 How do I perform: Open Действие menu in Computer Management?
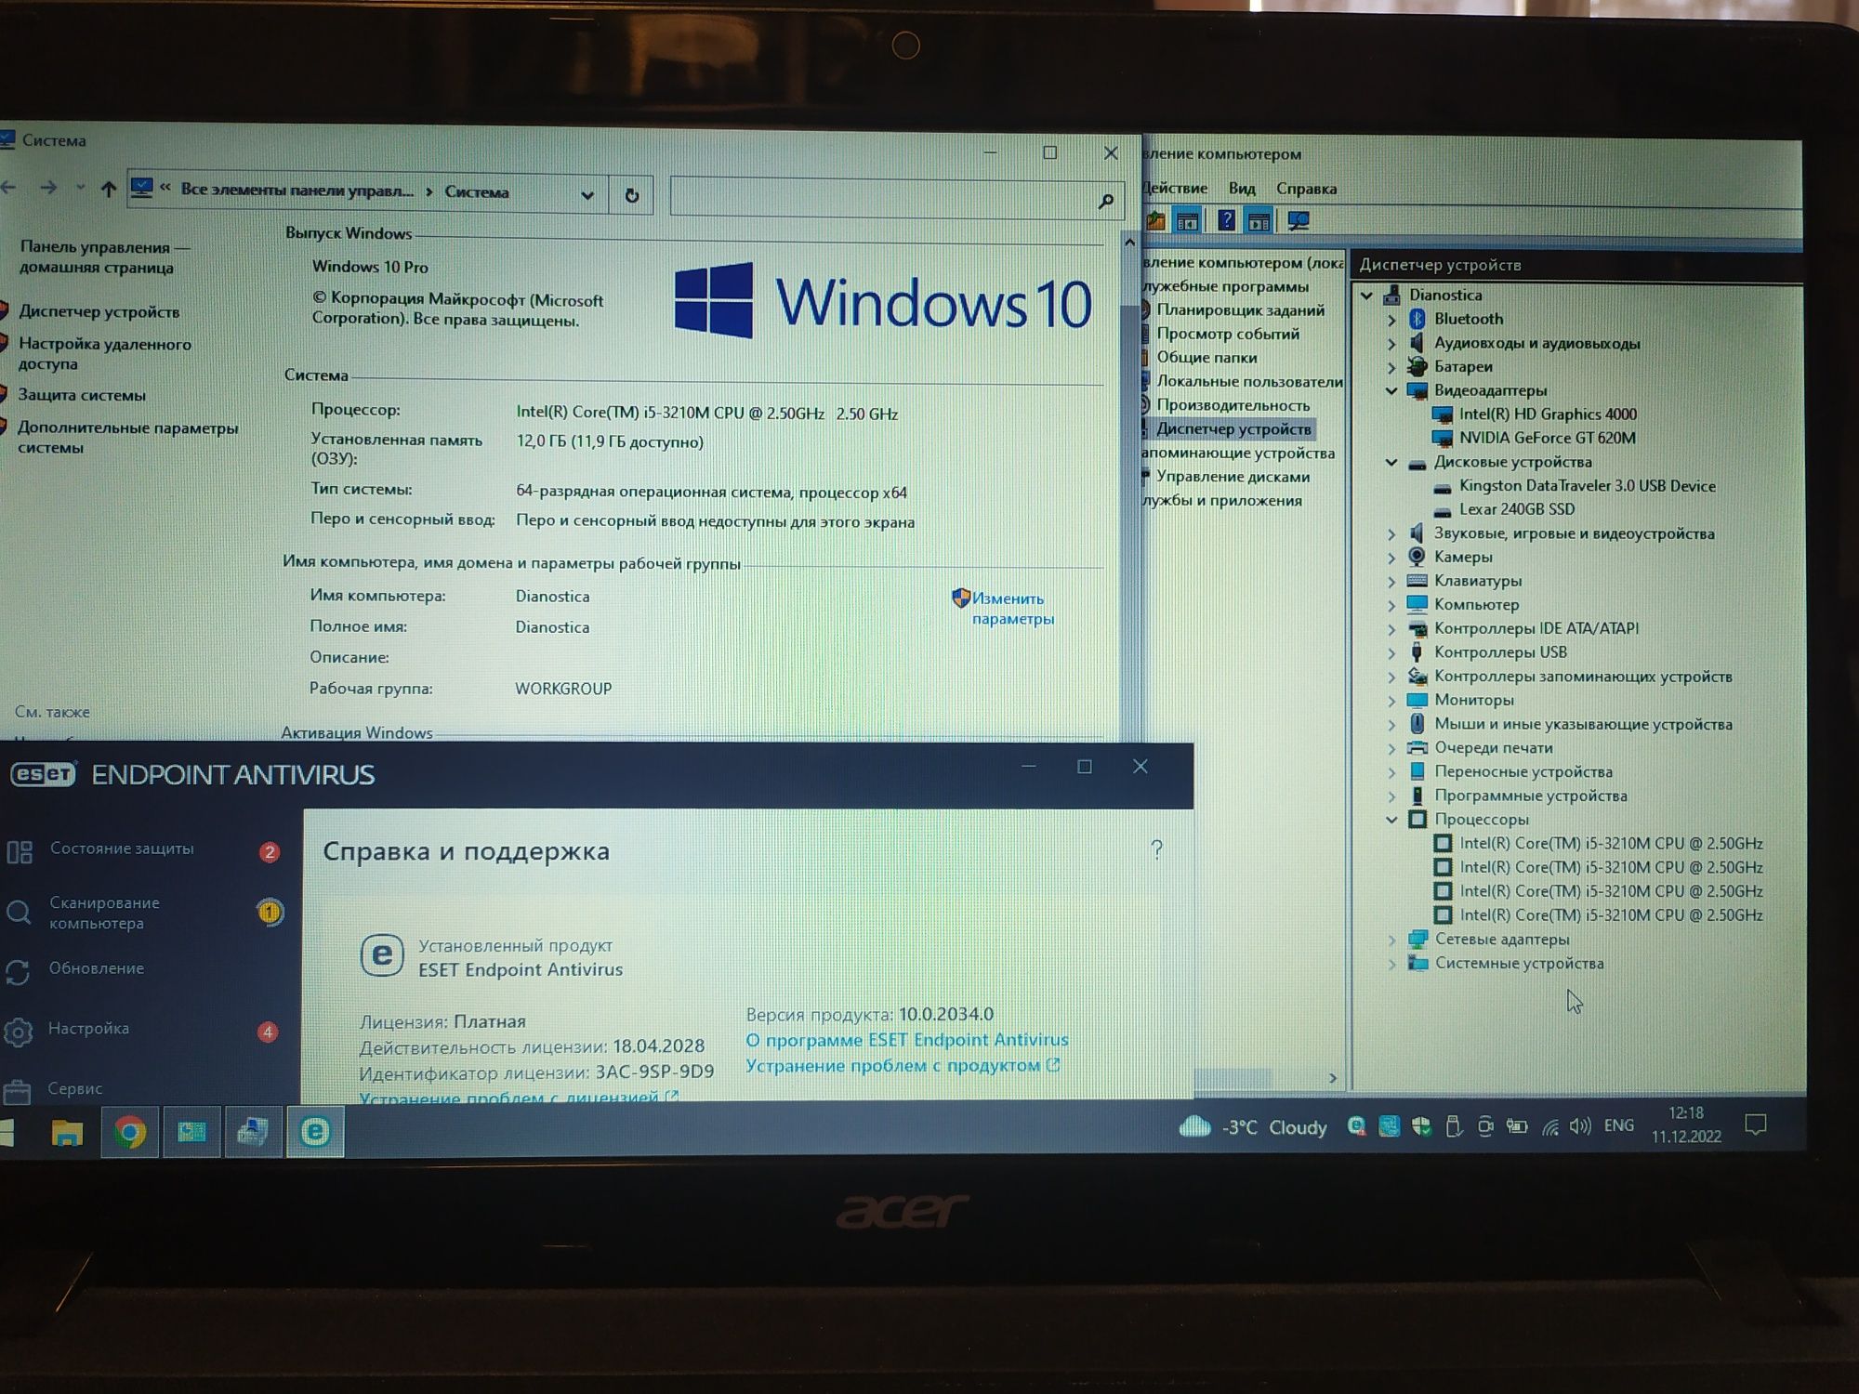(1174, 188)
